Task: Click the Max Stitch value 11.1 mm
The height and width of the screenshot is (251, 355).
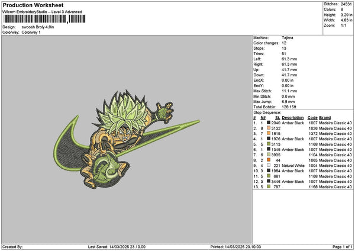Action: 289,91
